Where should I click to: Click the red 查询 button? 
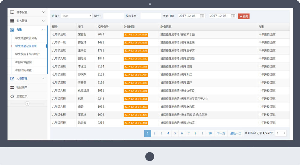(x=244, y=16)
